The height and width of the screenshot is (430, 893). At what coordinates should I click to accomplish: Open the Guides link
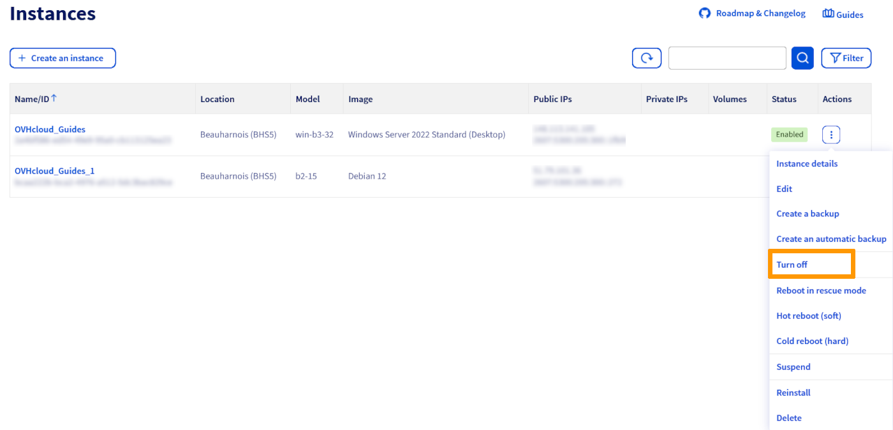[x=843, y=14]
